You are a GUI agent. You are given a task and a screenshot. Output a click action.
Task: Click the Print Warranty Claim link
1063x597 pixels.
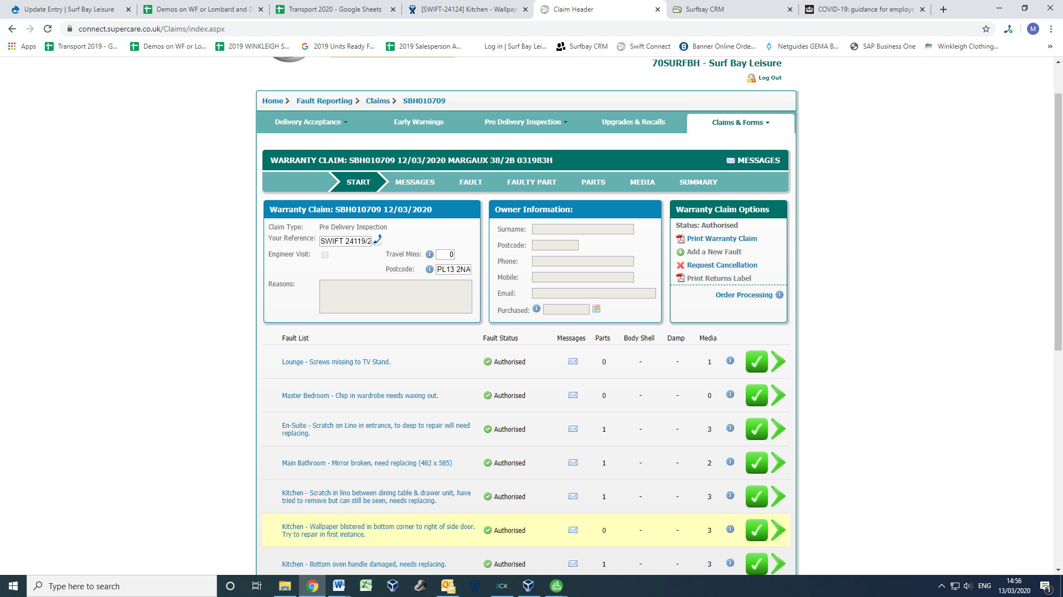pyautogui.click(x=721, y=239)
